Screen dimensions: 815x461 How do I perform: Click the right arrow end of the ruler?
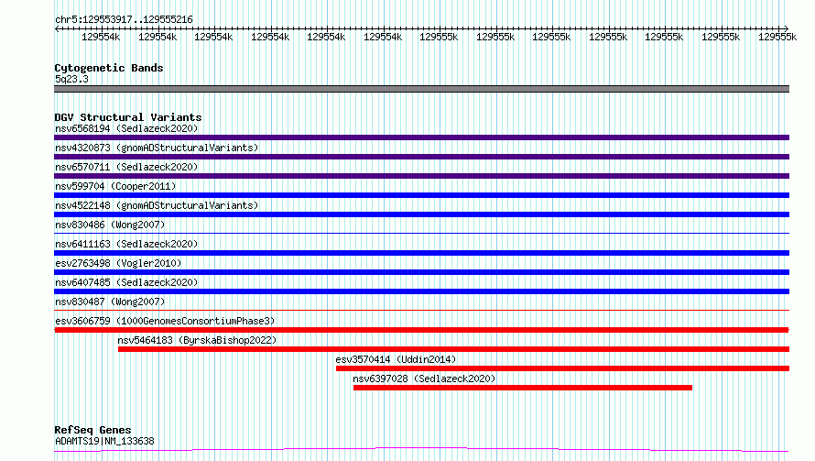point(786,28)
